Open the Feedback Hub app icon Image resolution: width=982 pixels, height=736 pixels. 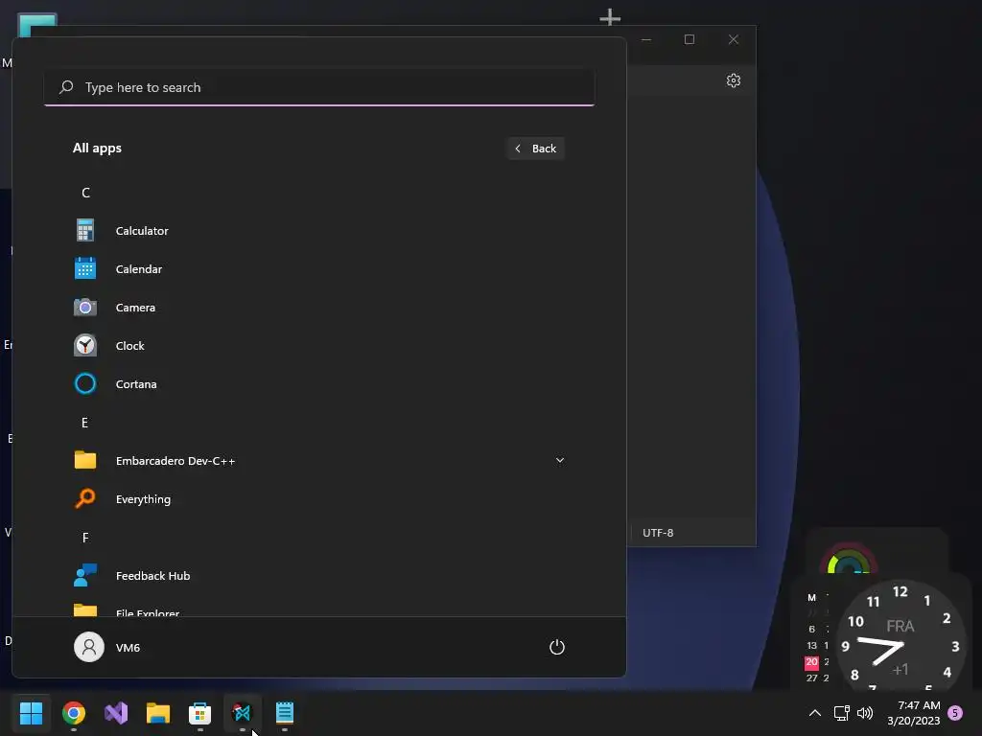(85, 575)
